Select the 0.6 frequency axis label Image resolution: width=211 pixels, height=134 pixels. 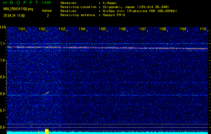click(x=3, y=127)
